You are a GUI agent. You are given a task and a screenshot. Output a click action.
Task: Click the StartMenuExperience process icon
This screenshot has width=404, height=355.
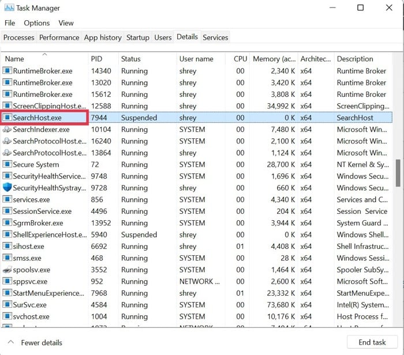[7, 293]
